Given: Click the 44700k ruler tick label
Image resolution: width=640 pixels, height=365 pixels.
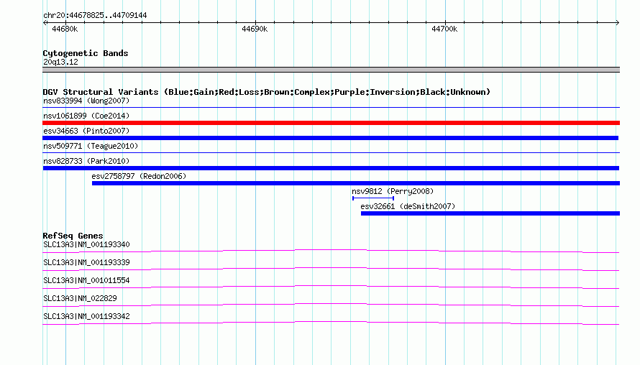Looking at the screenshot, I should coord(444,29).
